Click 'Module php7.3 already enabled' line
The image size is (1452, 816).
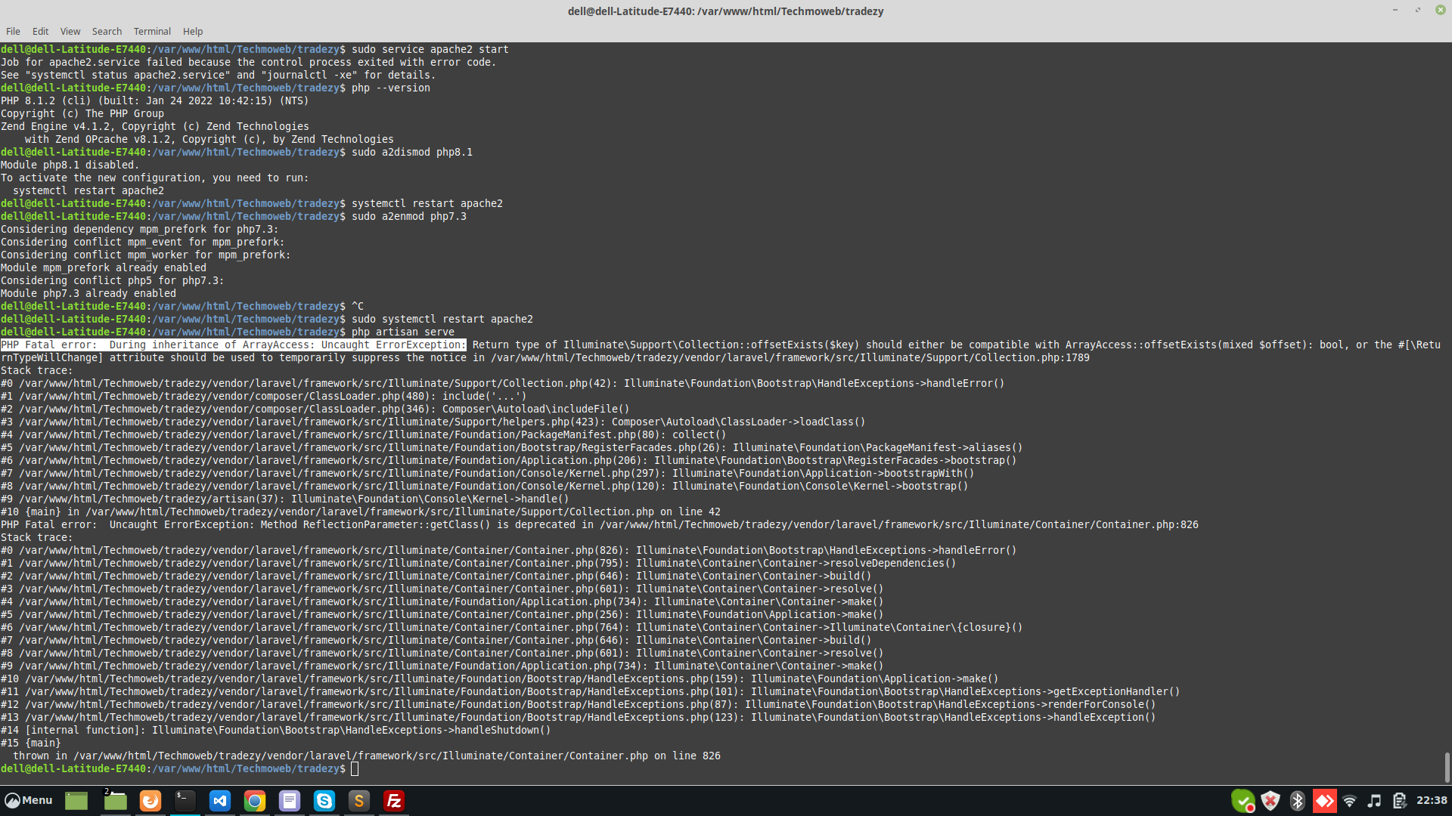pyautogui.click(x=88, y=293)
